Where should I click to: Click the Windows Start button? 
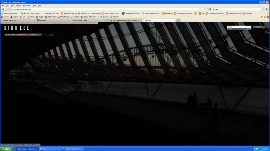7,149
